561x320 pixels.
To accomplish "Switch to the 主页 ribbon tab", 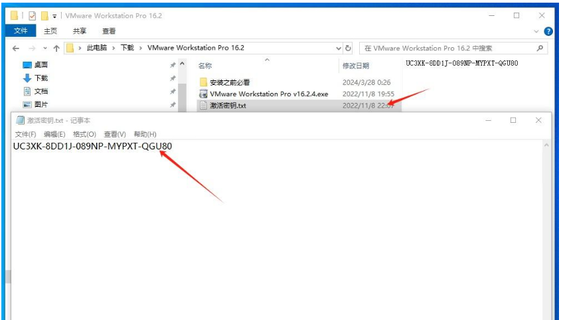I will [x=50, y=31].
